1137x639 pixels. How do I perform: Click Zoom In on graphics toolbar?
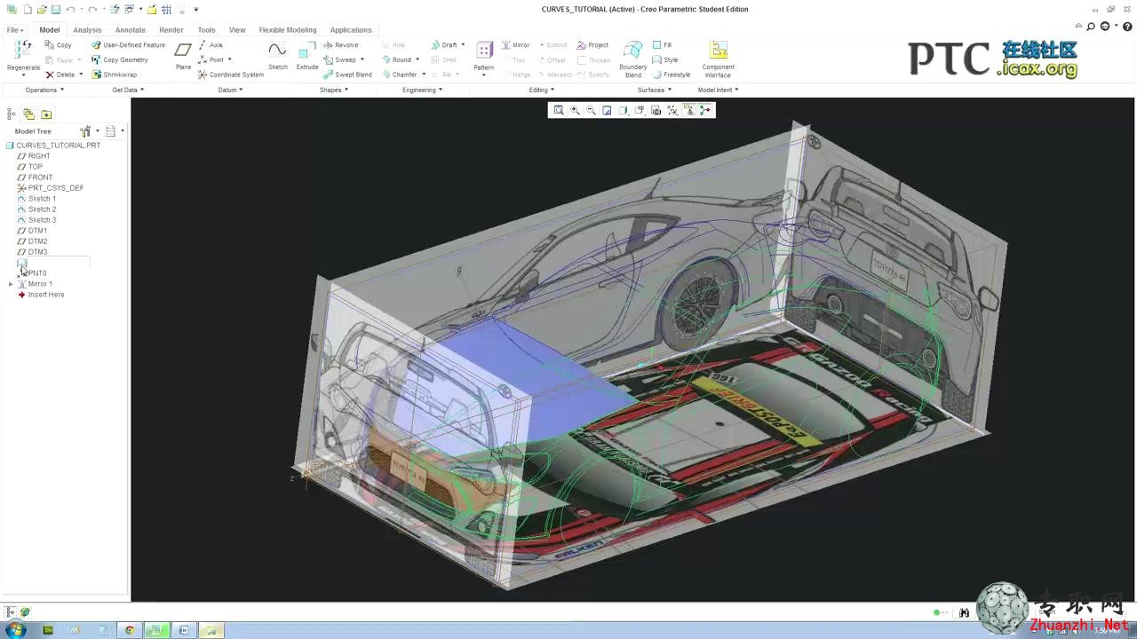(575, 110)
